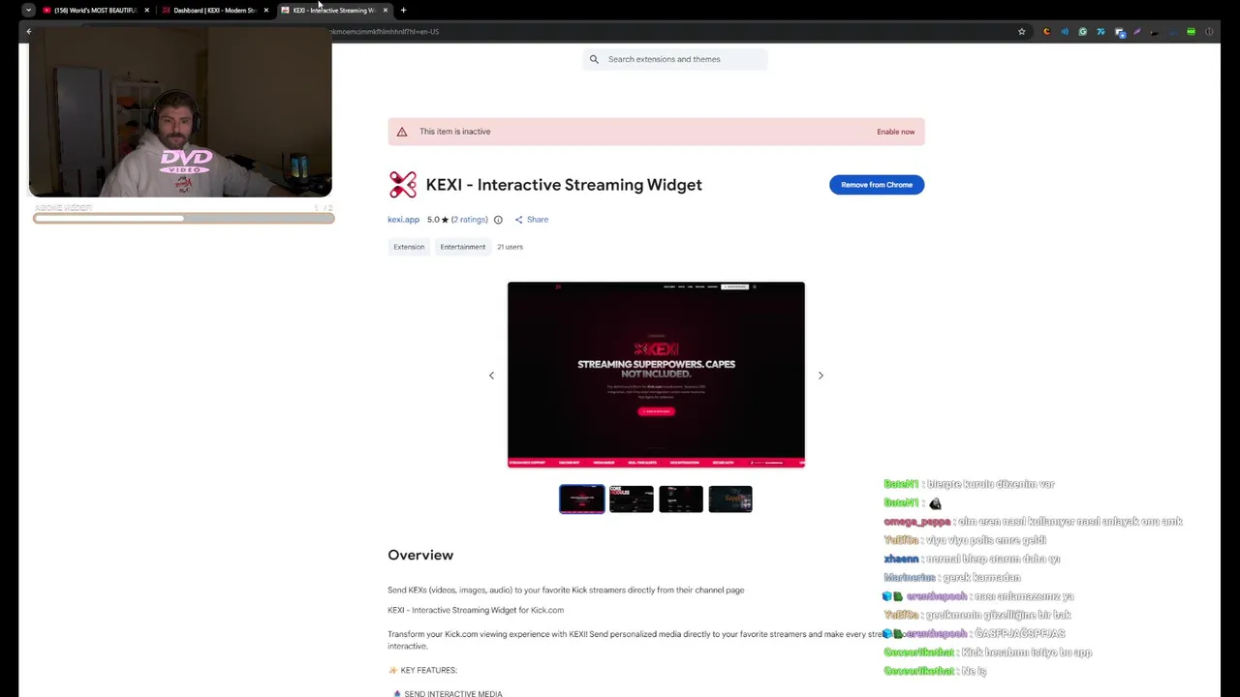The image size is (1240, 697).
Task: Open the 2 ratings link
Action: pos(469,220)
